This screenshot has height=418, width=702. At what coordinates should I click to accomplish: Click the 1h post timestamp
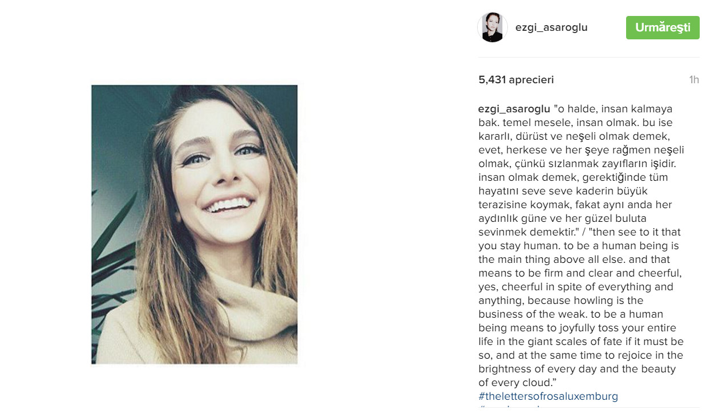[694, 80]
